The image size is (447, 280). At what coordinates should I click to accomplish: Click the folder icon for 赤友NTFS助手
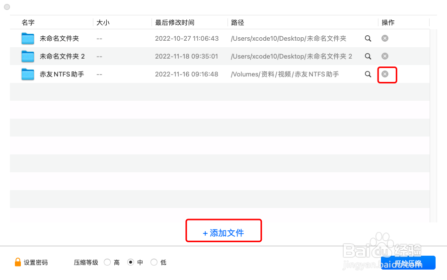click(28, 74)
